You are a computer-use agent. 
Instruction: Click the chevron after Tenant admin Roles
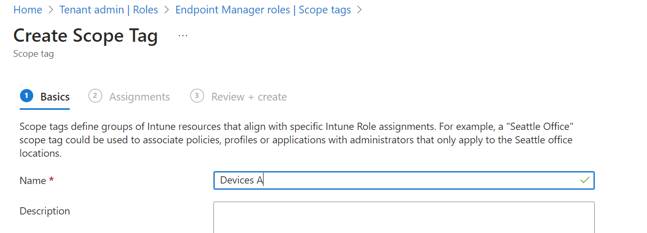point(167,10)
